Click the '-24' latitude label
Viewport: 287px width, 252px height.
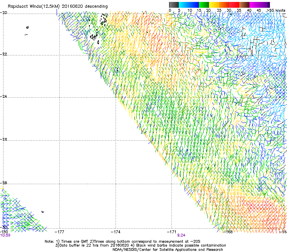click(x=4, y=97)
